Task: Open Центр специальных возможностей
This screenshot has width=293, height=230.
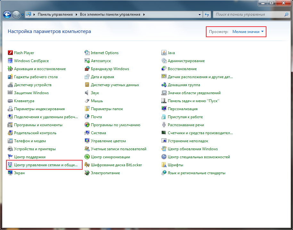Action: coord(196,157)
